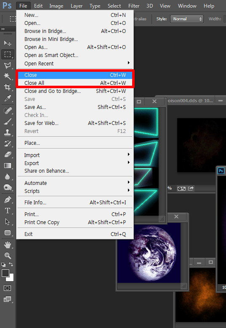Change the screen mode
The height and width of the screenshot is (328, 226).
(7, 299)
